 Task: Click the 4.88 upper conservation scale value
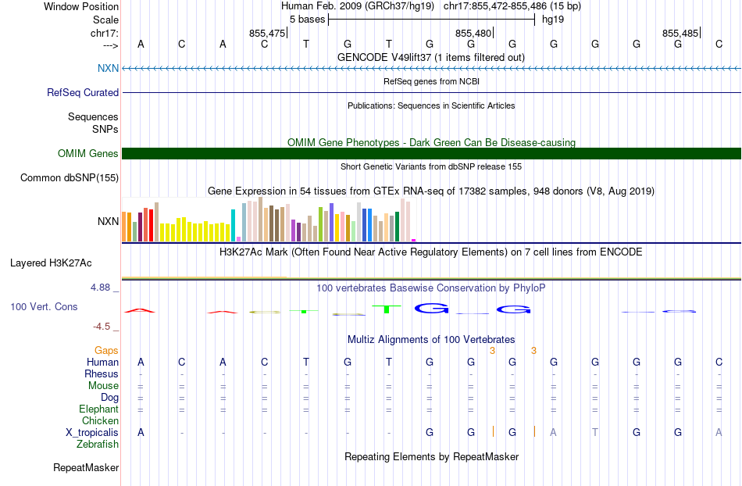(x=100, y=288)
